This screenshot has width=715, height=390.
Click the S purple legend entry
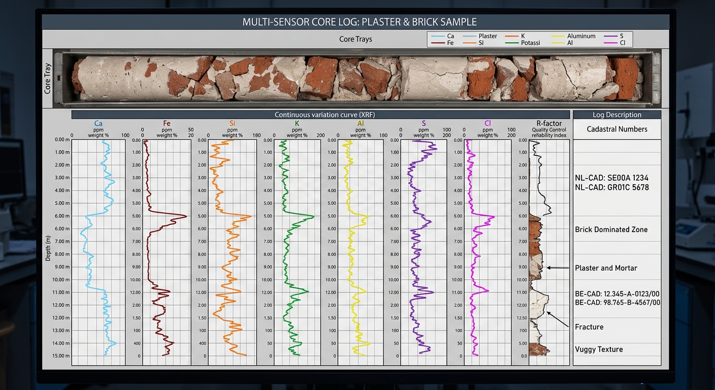coord(614,36)
